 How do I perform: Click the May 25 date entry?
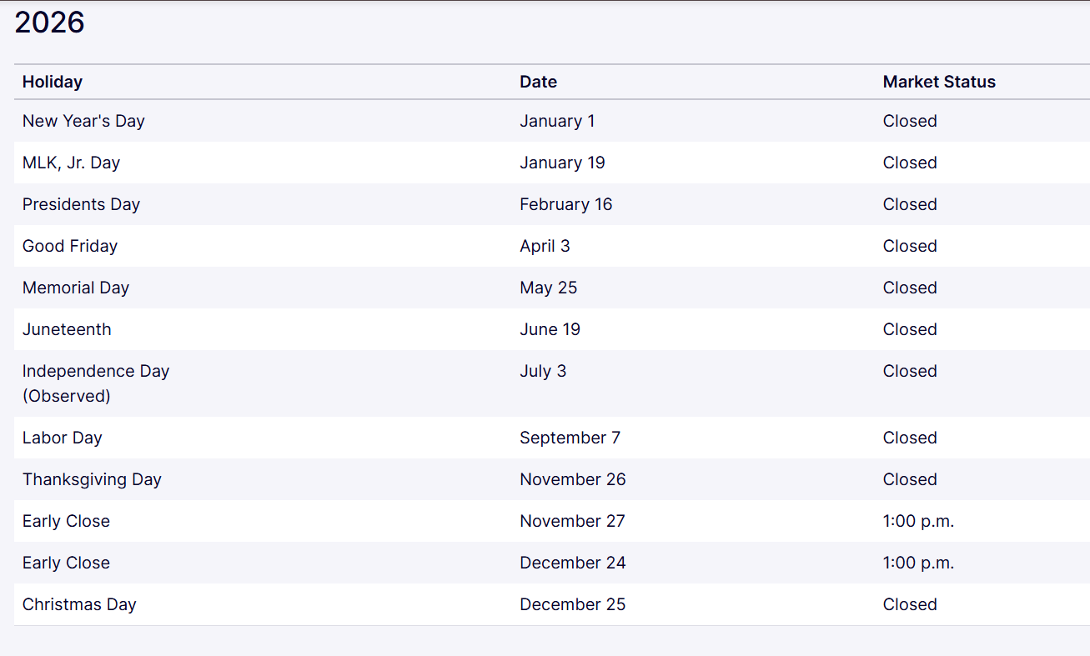click(x=548, y=288)
